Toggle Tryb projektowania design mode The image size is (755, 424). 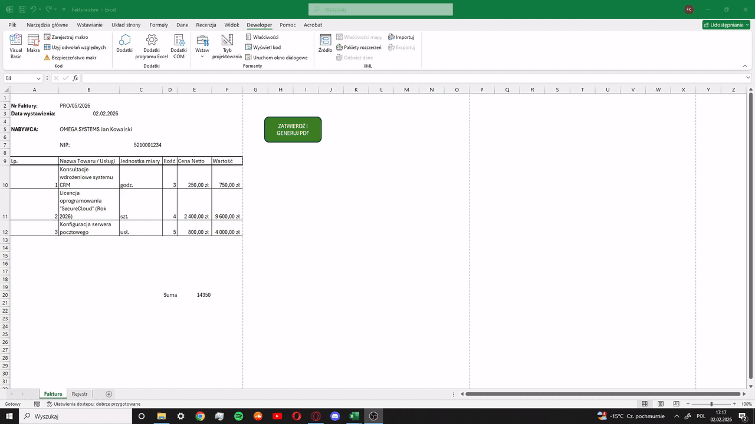click(227, 46)
